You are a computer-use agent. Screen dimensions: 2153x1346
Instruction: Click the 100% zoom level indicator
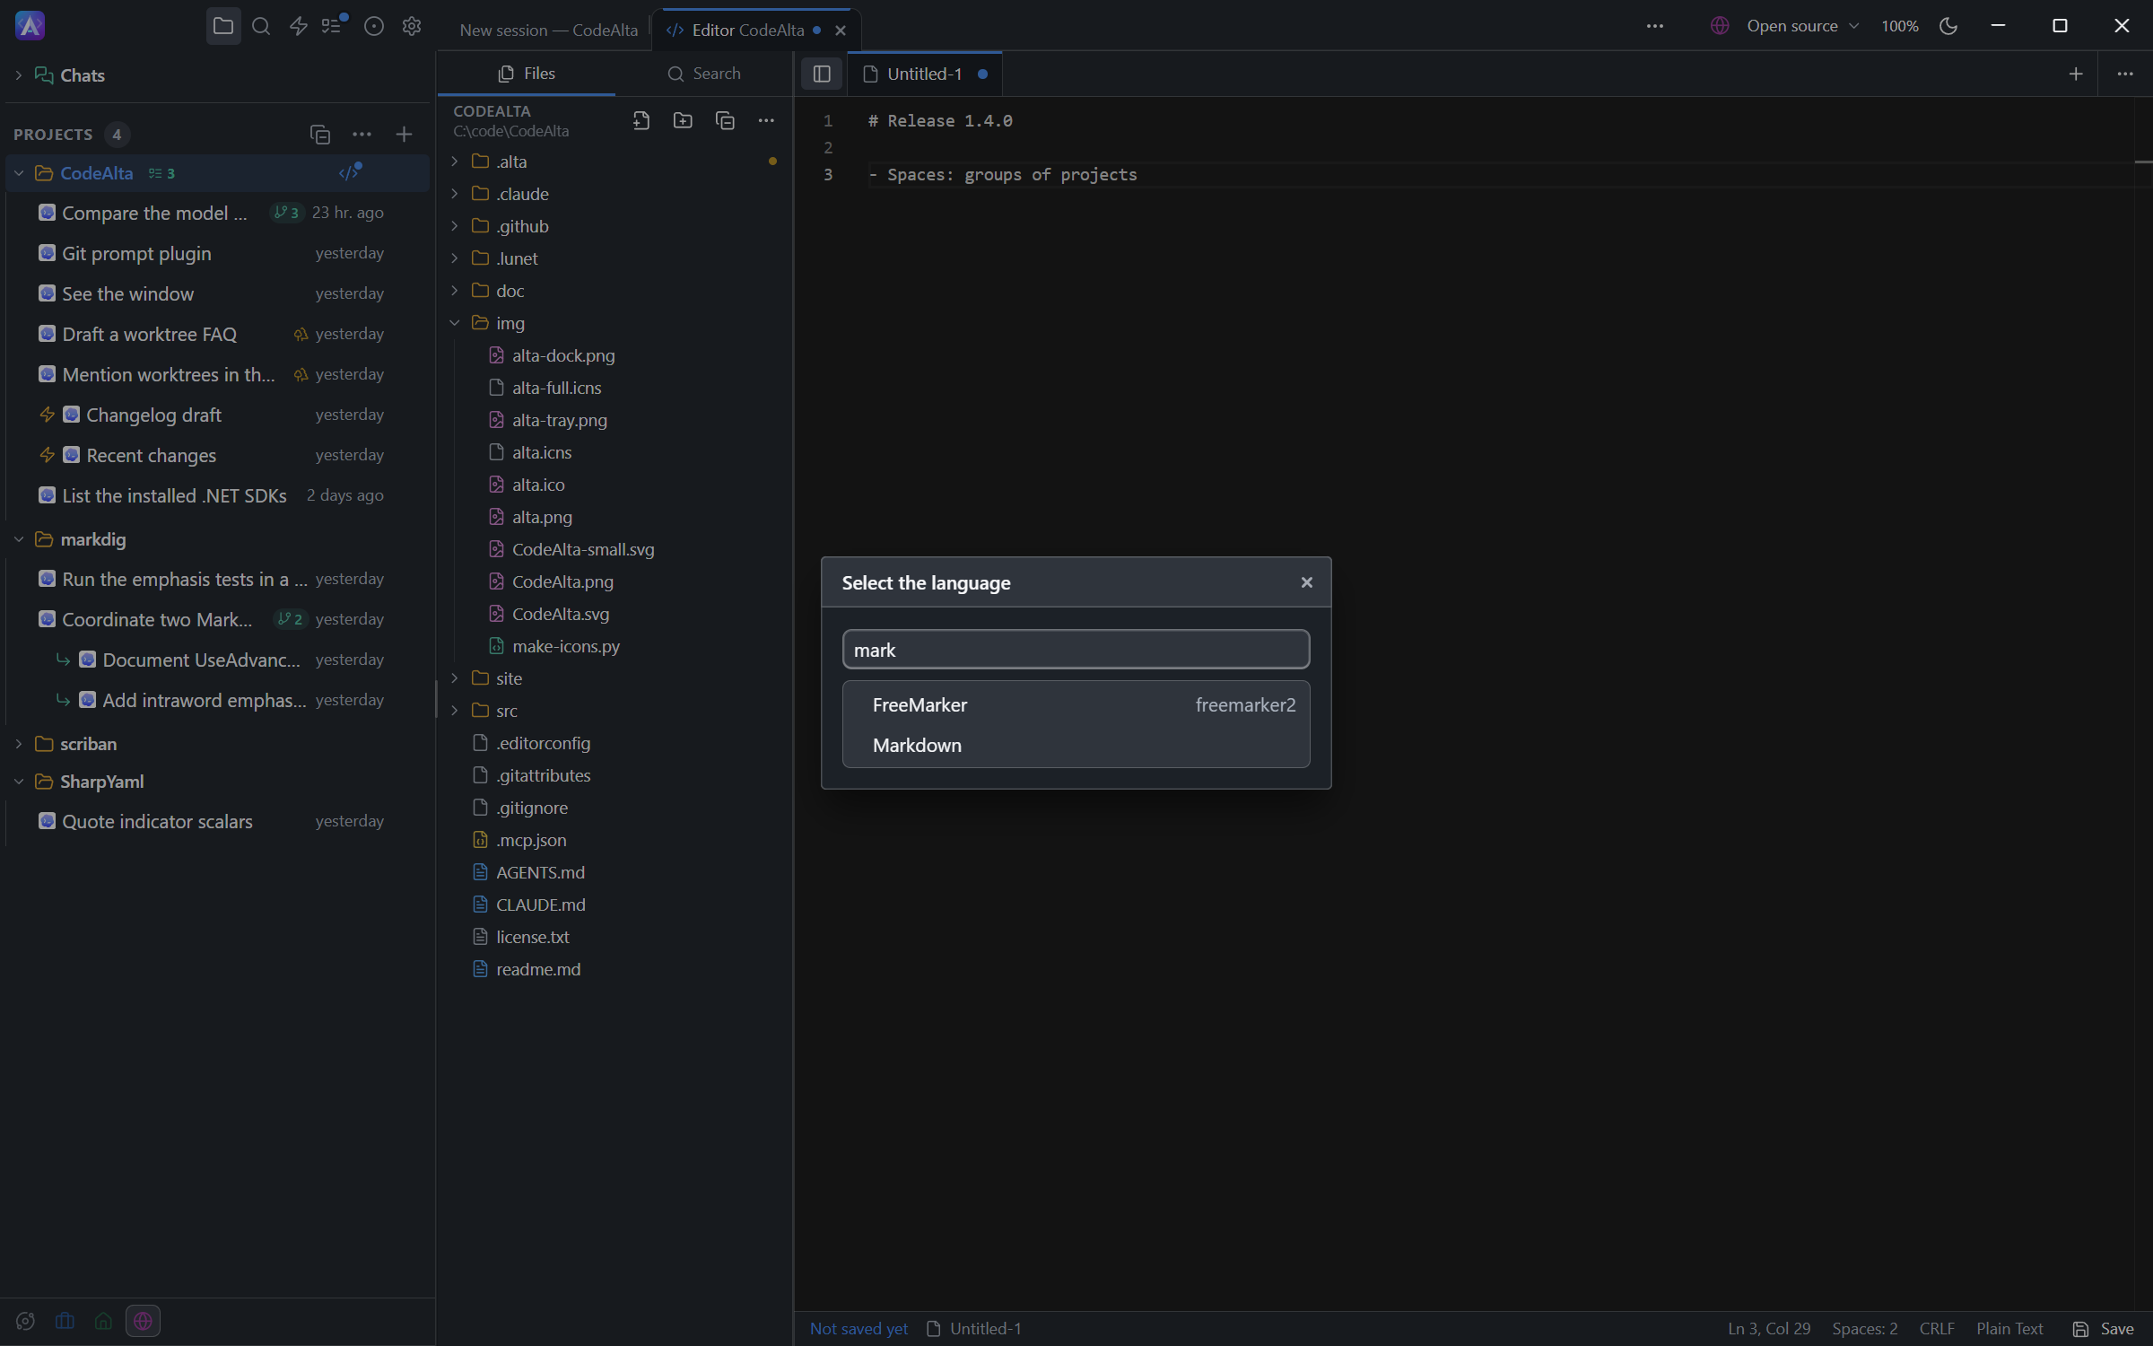[x=1900, y=26]
